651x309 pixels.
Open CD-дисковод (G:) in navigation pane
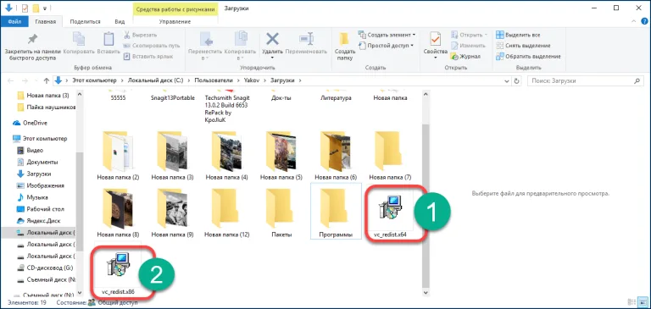45,268
